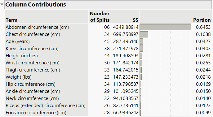Click SS value 101.095245
Image resolution: width=213 pixels, height=117 pixels.
tap(126, 91)
